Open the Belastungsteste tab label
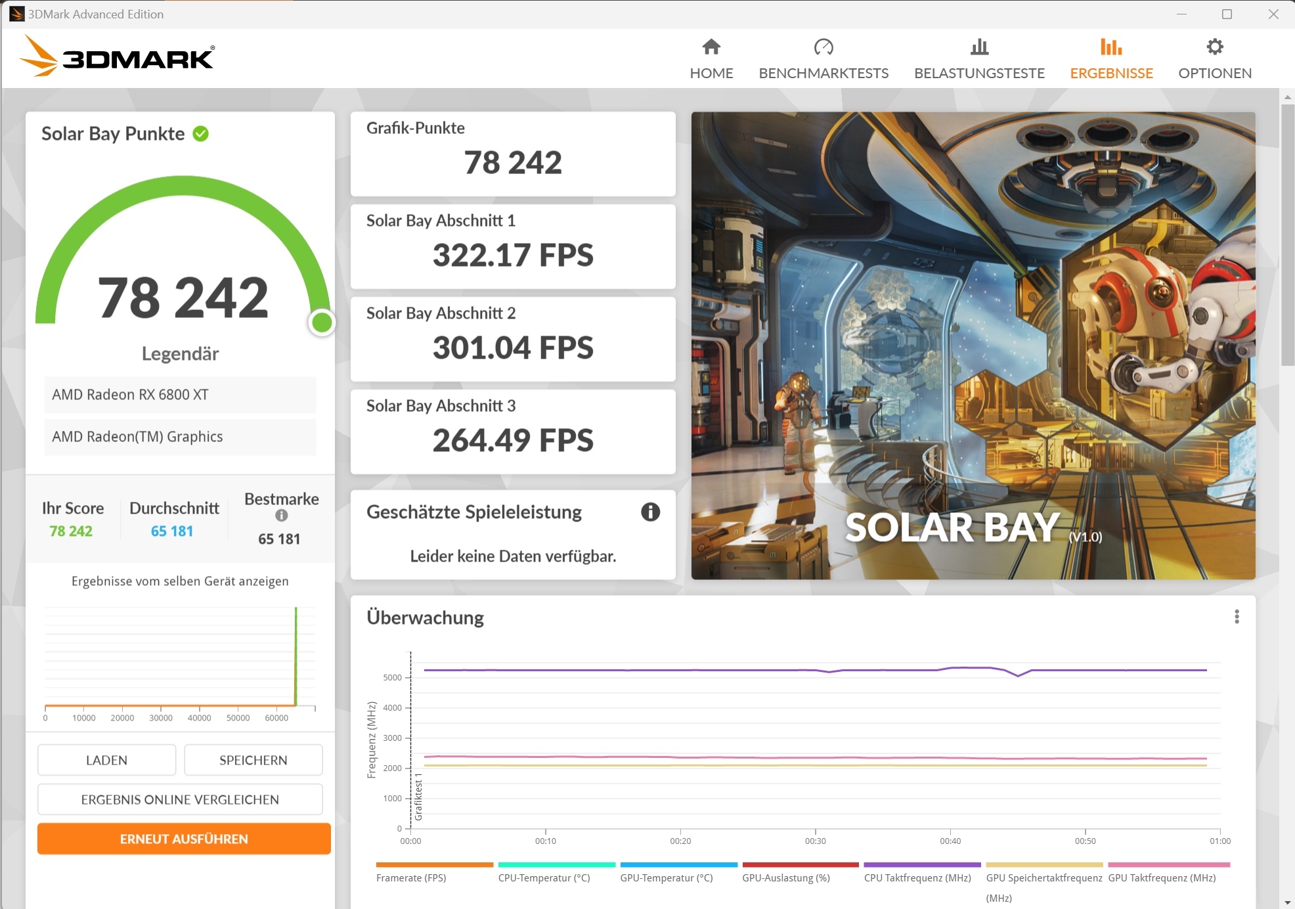Screen dimensions: 1295x909 [979, 73]
